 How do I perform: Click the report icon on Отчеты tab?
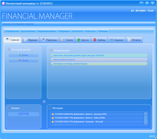point(129,40)
